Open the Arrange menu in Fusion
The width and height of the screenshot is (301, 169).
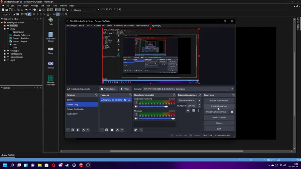tap(34, 6)
